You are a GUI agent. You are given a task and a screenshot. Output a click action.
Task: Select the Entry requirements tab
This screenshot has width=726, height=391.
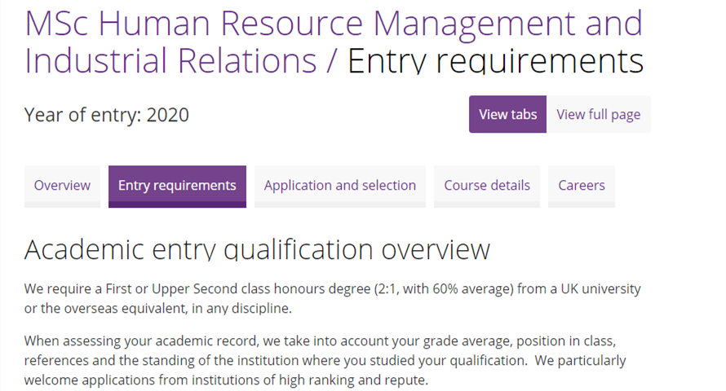(x=177, y=186)
